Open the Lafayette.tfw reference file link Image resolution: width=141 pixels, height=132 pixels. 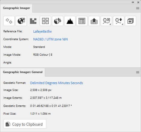(x=42, y=31)
